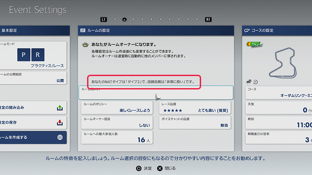The width and height of the screenshot is (312, 175).
Task: Click the weather cloud icon under course map
Action: 249,82
